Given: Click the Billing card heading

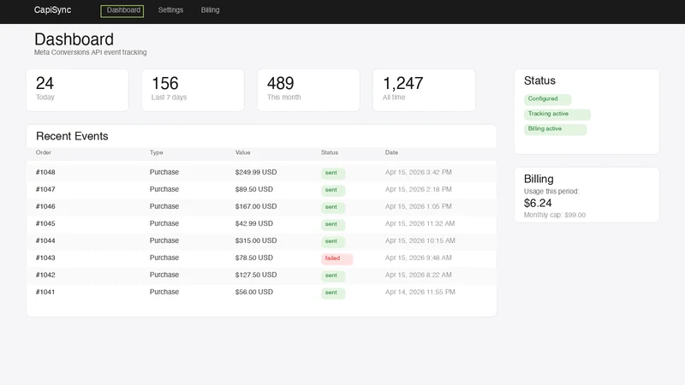Looking at the screenshot, I should [x=539, y=179].
